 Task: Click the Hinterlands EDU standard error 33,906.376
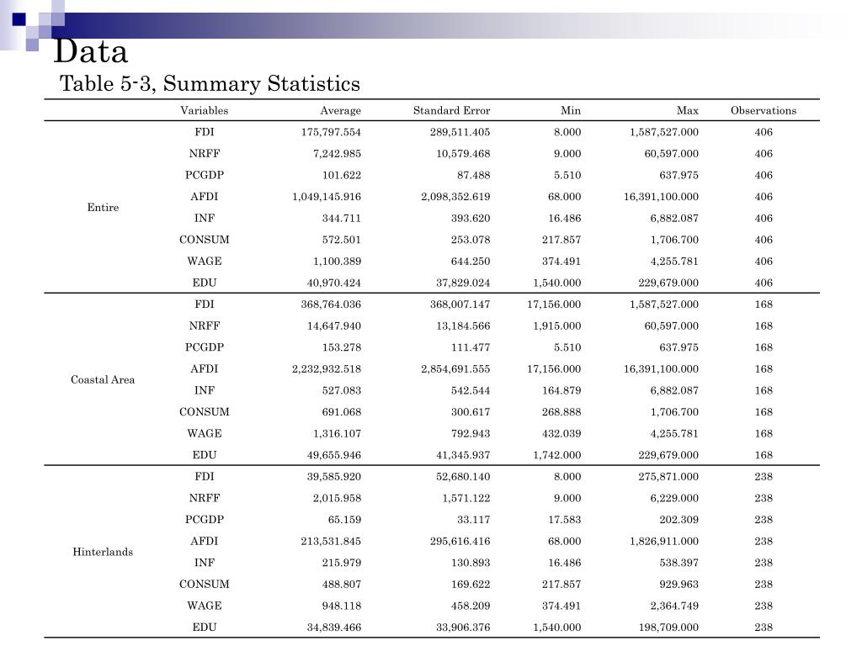[x=463, y=627]
